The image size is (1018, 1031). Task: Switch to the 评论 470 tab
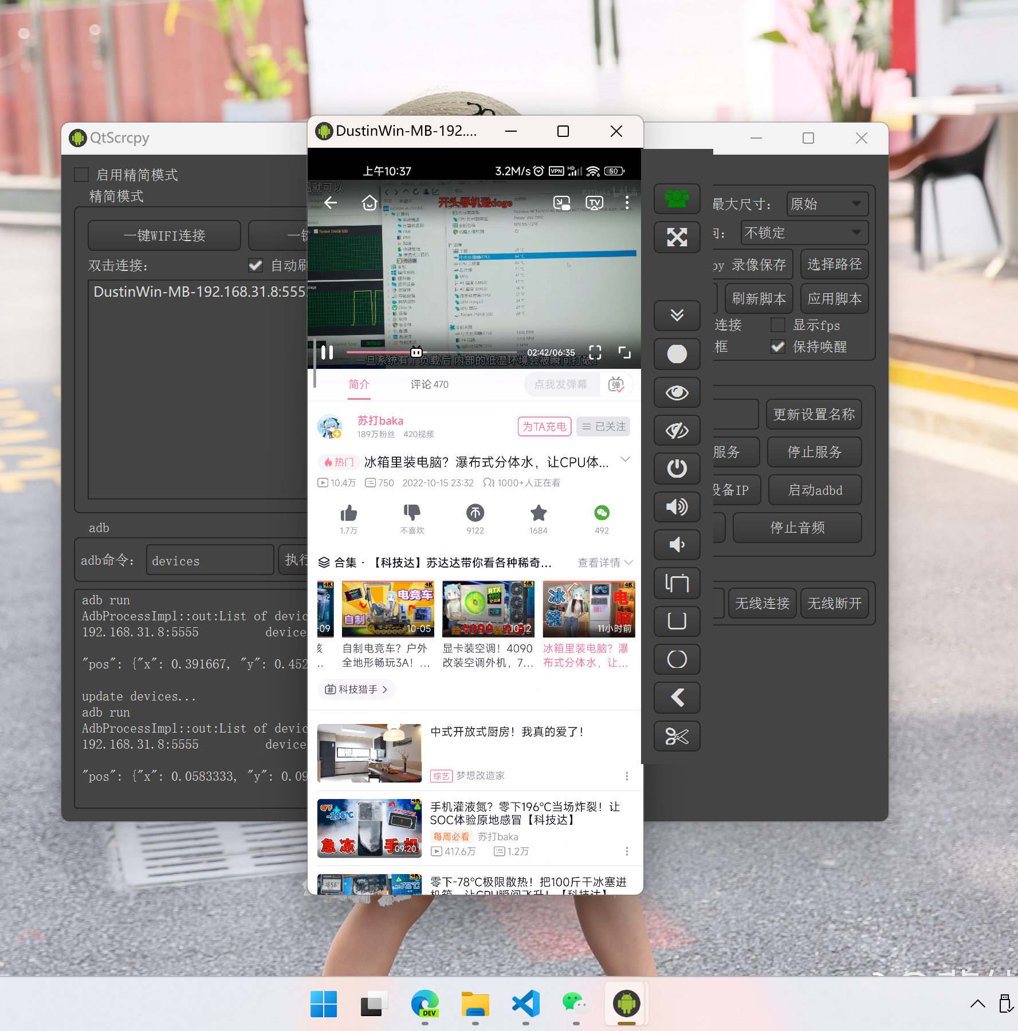(429, 384)
